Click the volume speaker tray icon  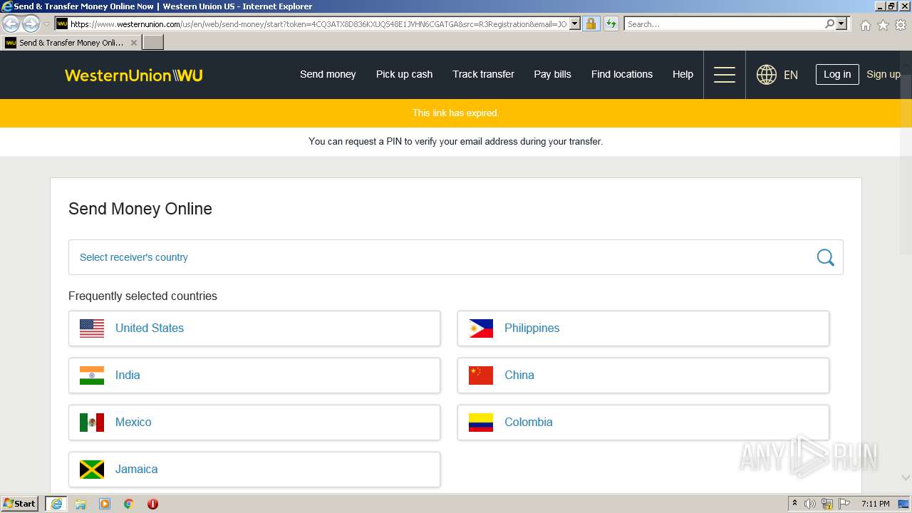(810, 504)
